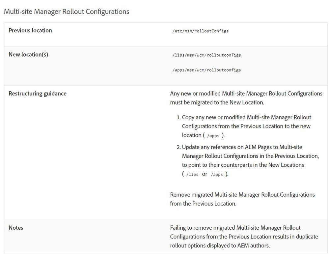
Task: Click the /etc/msm/rolloutConfigs path
Action: pyautogui.click(x=200, y=31)
